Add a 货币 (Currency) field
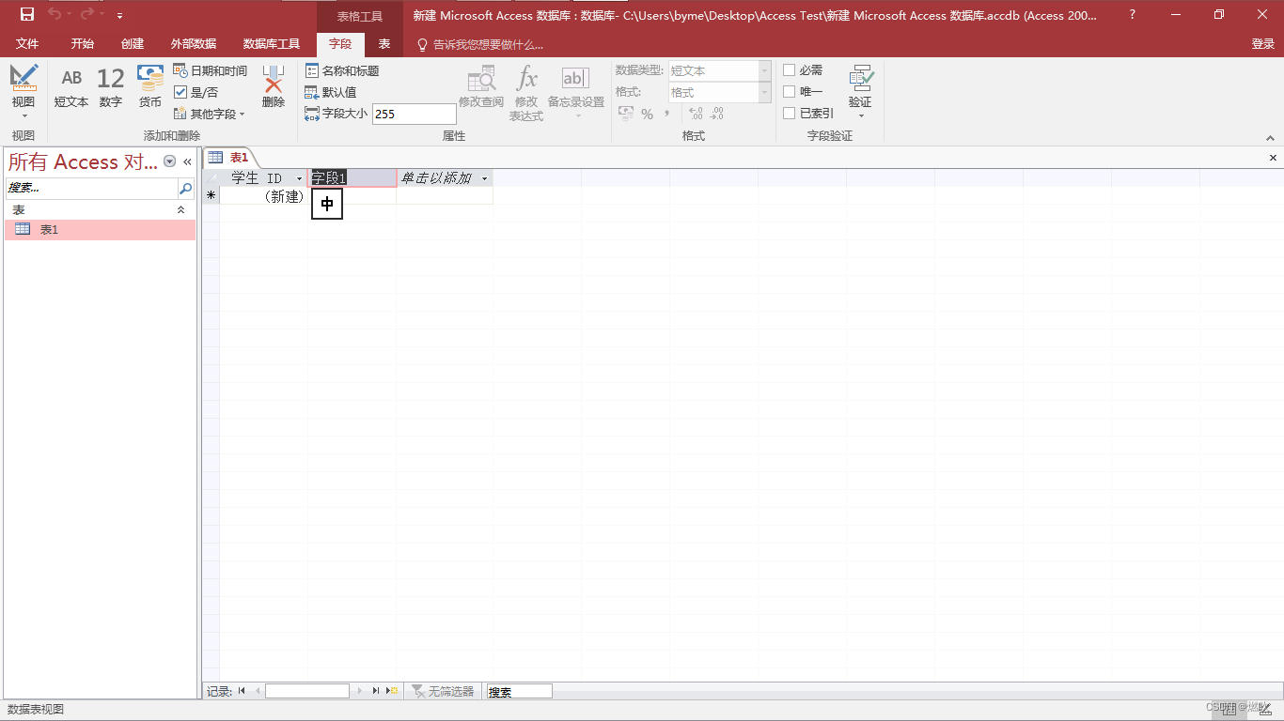1284x721 pixels. pyautogui.click(x=150, y=87)
